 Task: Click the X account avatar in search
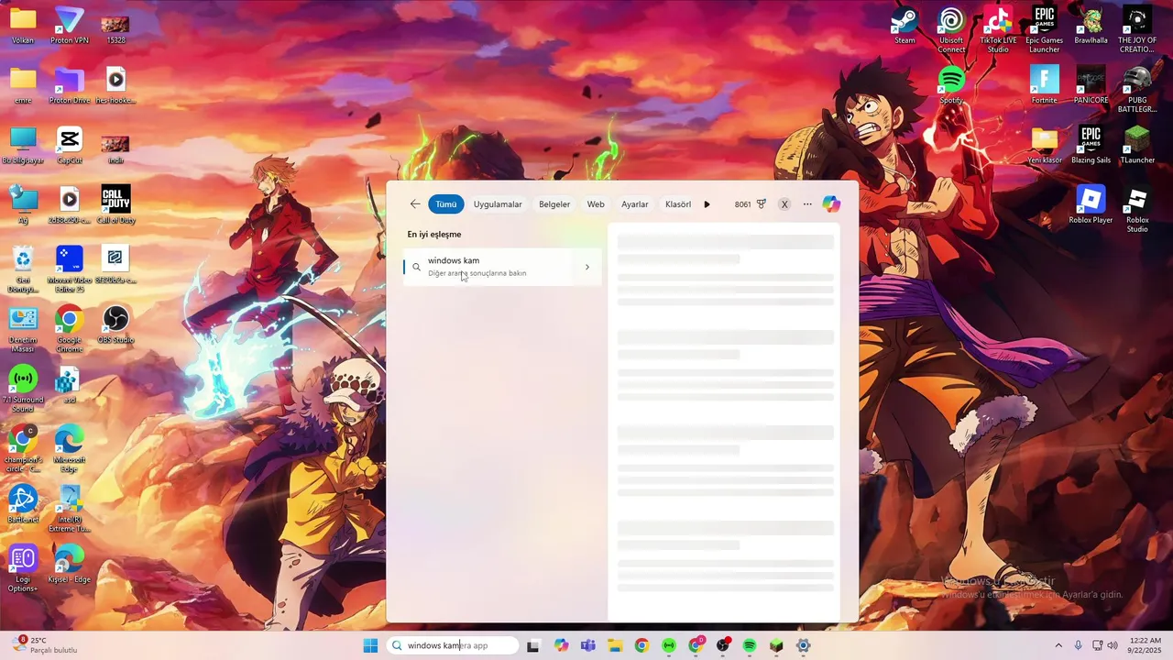pos(784,204)
